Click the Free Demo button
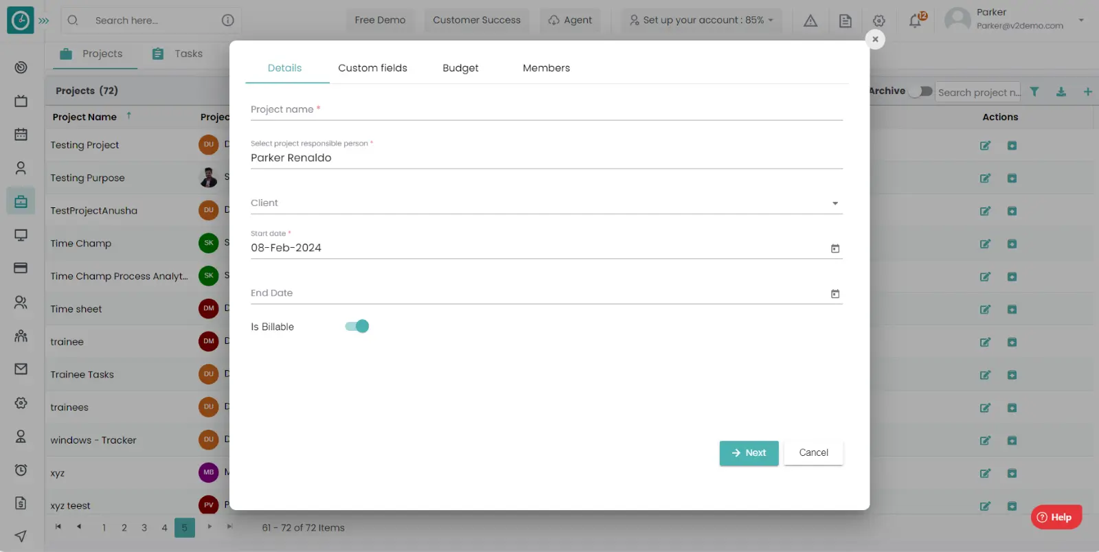Screen dimensions: 1099x552 [380, 20]
